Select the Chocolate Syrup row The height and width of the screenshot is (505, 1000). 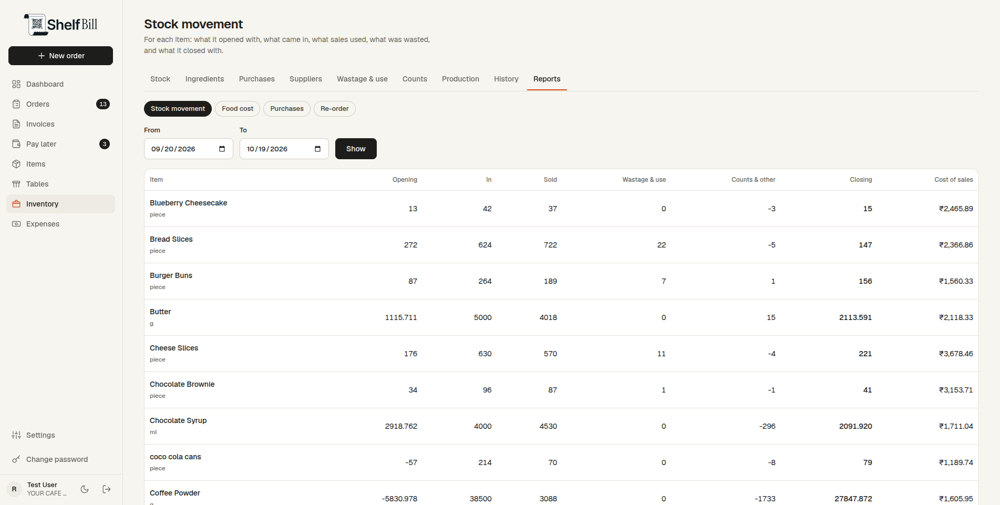pos(561,426)
